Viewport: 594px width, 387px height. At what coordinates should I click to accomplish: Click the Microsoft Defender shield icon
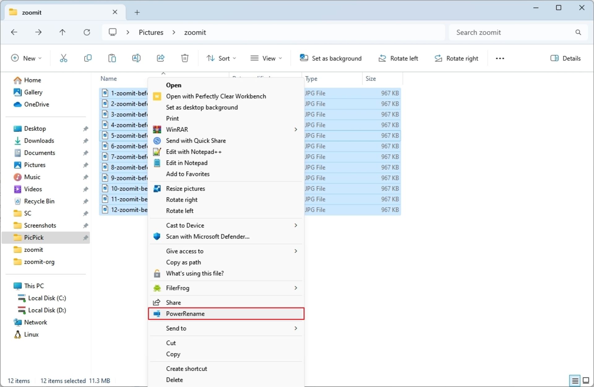(157, 236)
